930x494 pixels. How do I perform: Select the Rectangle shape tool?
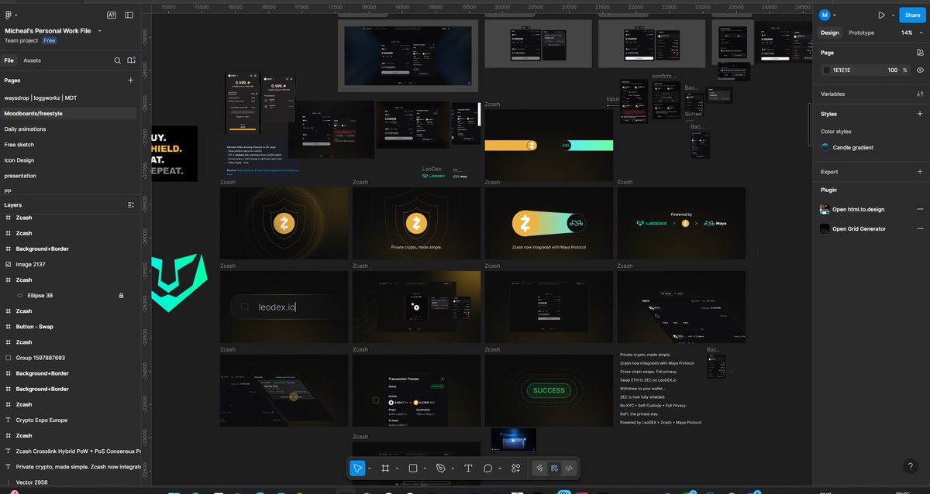tap(413, 468)
